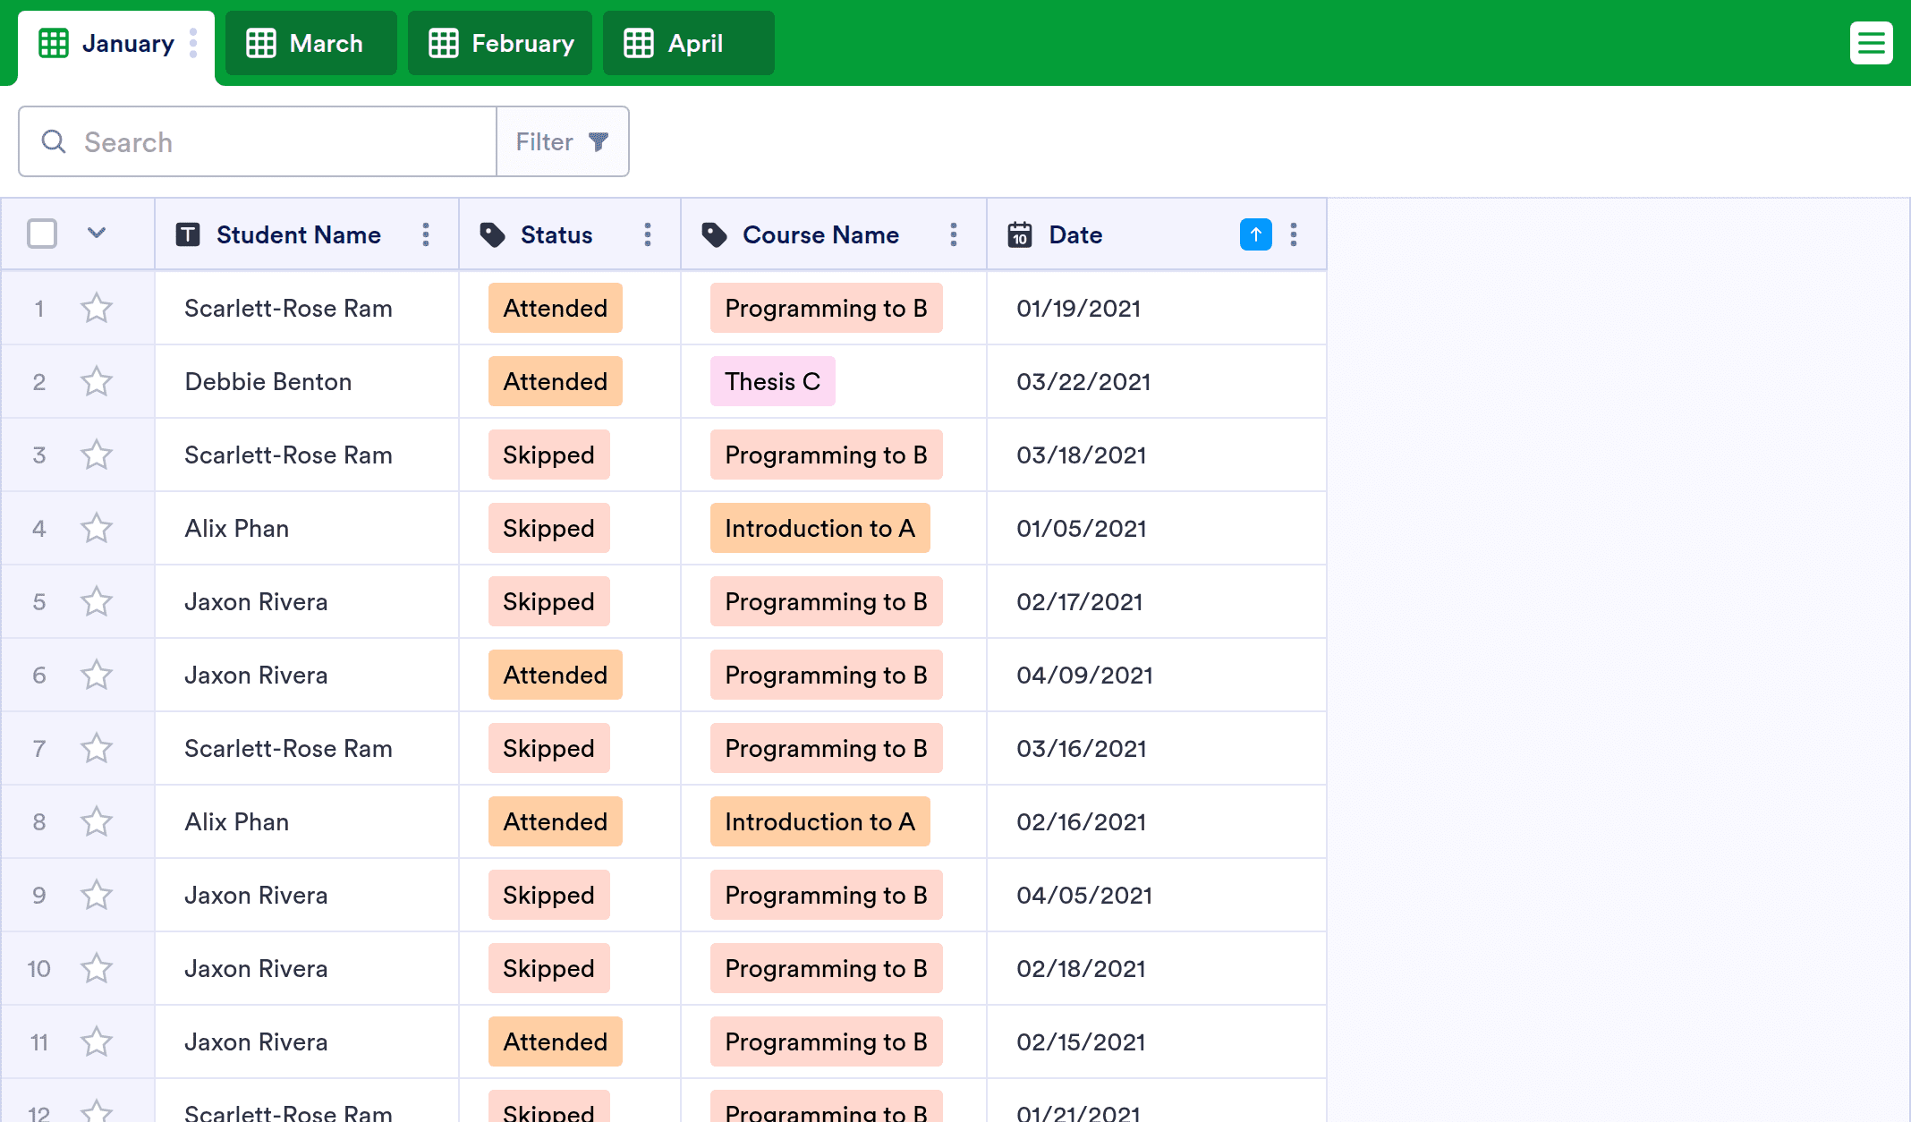This screenshot has height=1122, width=1911.
Task: Click the grid icon on the April tab
Action: 639,43
